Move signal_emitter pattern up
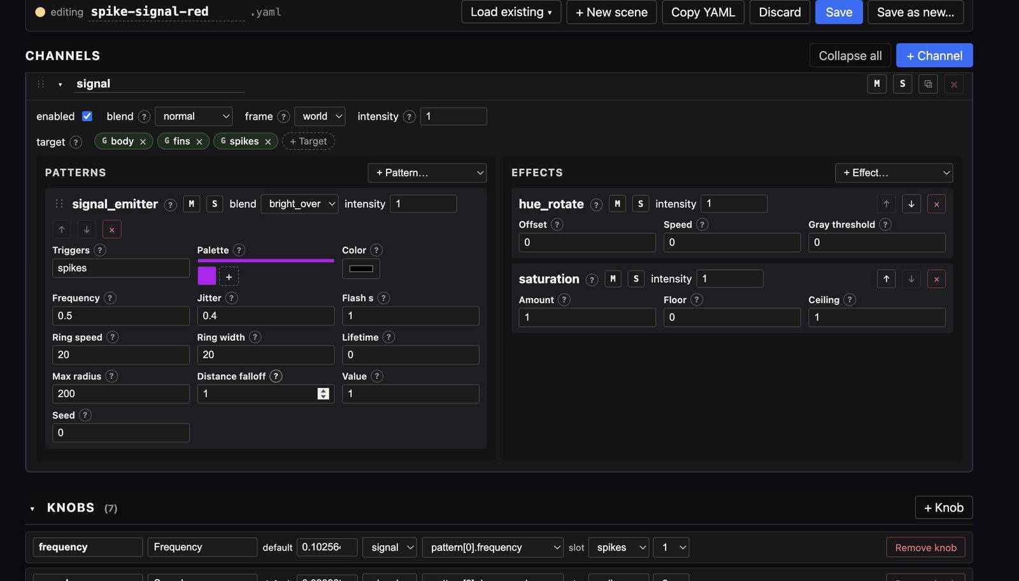 [62, 229]
